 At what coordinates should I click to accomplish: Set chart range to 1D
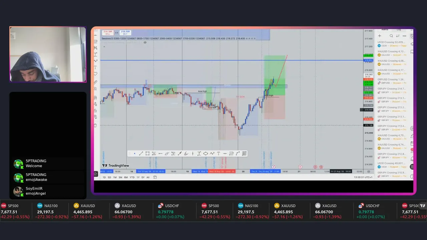[104, 177]
